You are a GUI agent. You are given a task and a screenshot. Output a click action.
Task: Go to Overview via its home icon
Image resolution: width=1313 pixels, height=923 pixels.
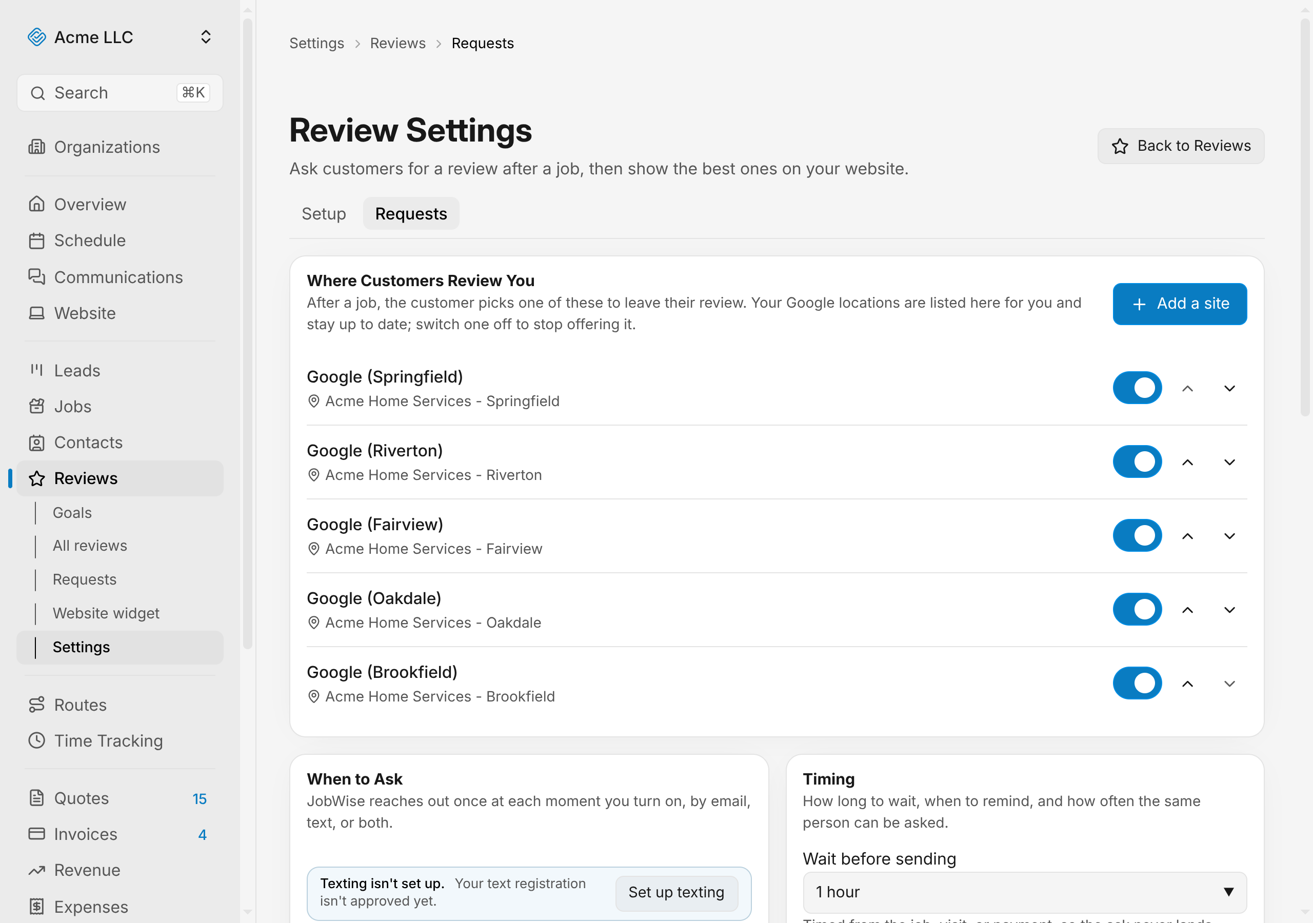tap(36, 204)
